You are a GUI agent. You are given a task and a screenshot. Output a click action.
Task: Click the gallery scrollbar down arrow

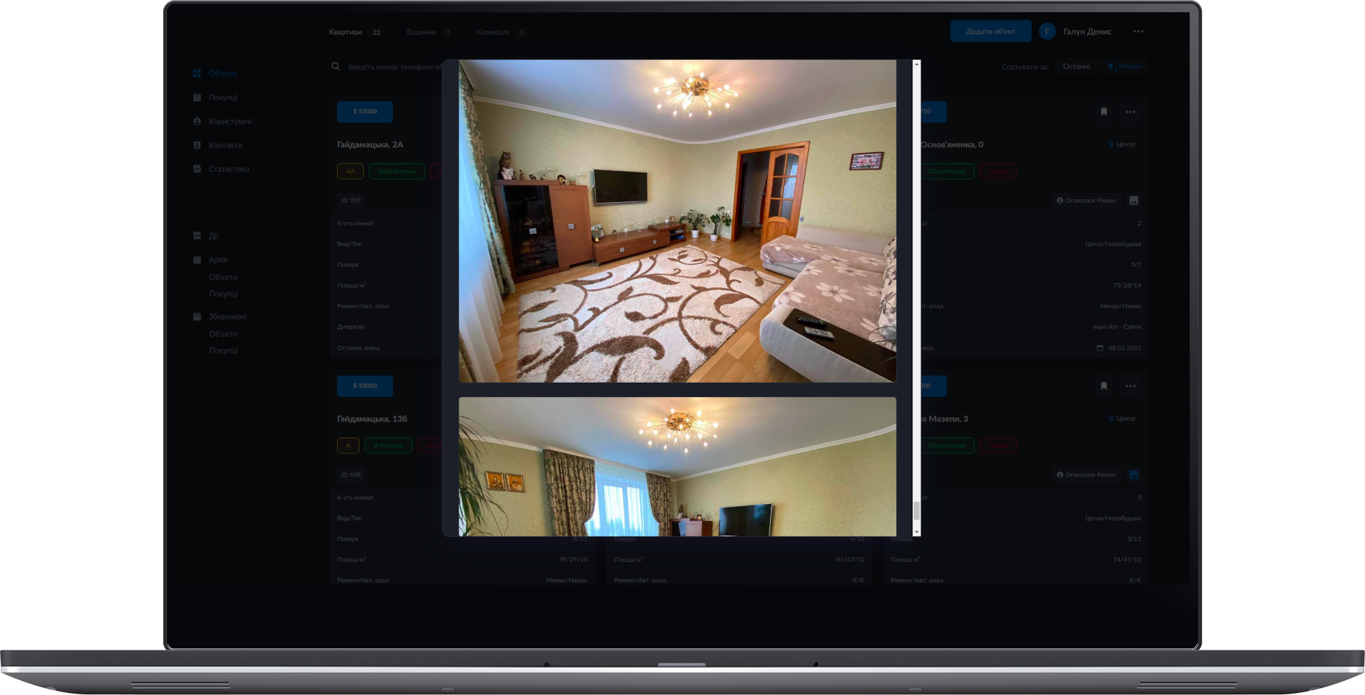pyautogui.click(x=917, y=532)
